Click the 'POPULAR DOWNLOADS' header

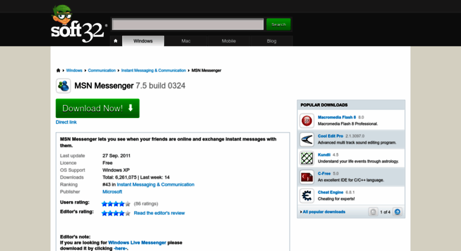(x=324, y=105)
